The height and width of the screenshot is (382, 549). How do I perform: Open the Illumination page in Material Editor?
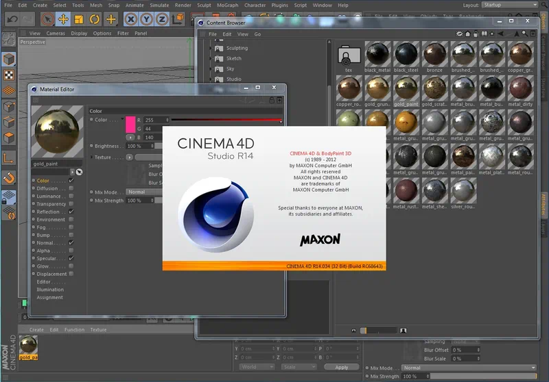[x=50, y=290]
